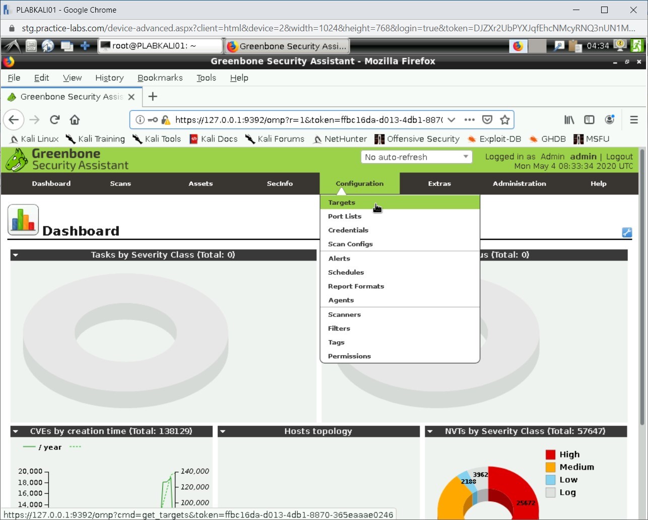The height and width of the screenshot is (520, 648).
Task: Click the Save to Pocket icon
Action: pyautogui.click(x=487, y=120)
